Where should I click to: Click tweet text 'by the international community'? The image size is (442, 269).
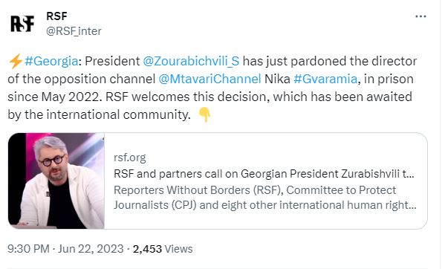99,115
